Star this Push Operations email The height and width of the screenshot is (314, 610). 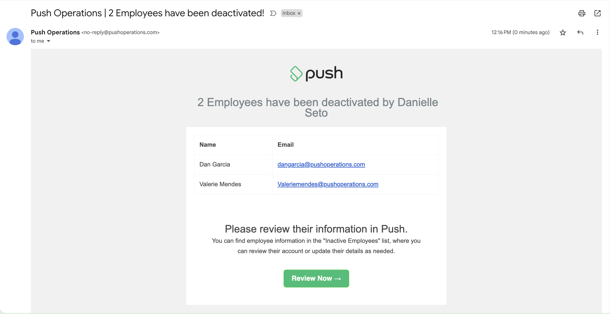click(563, 32)
